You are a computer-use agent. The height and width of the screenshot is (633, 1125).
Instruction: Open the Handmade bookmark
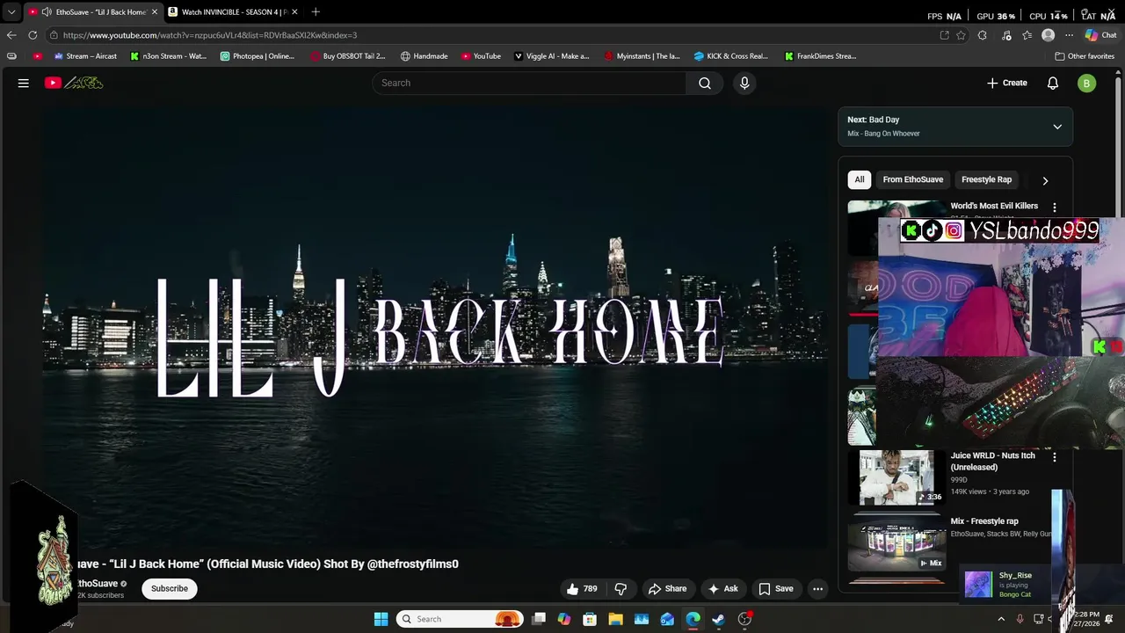point(424,56)
